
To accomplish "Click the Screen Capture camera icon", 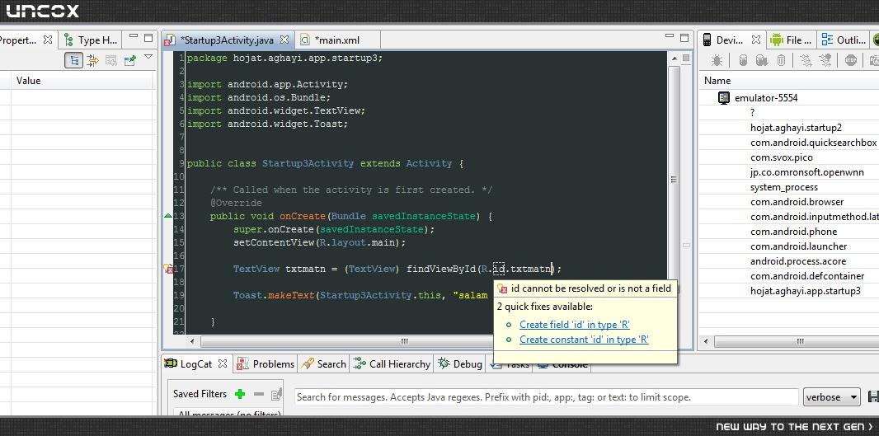I will tap(874, 60).
